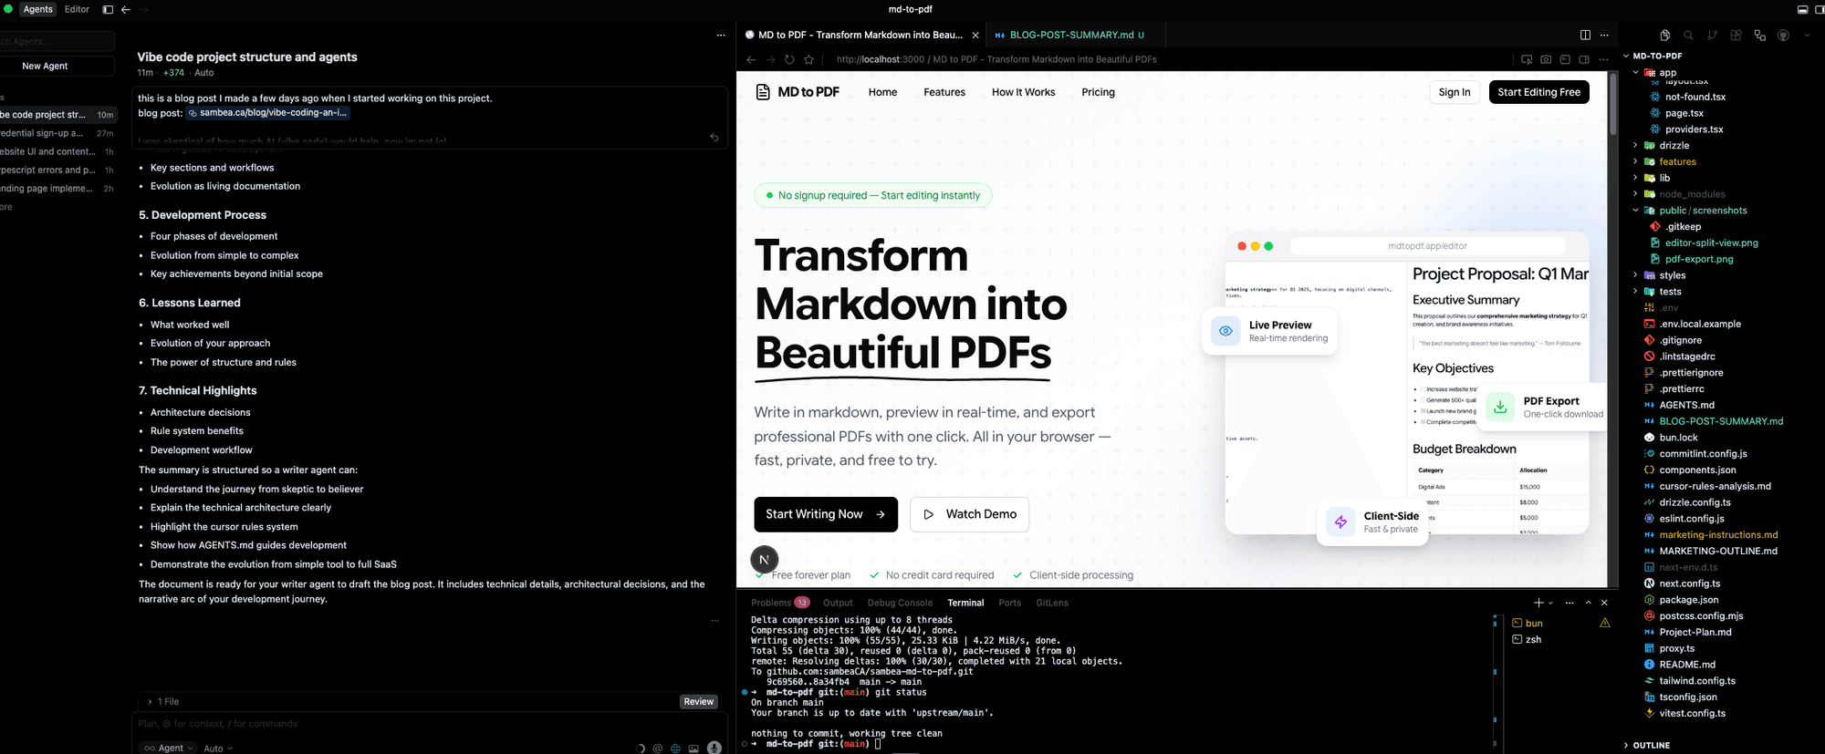Click the Search icon in sidebar header

1688,36
